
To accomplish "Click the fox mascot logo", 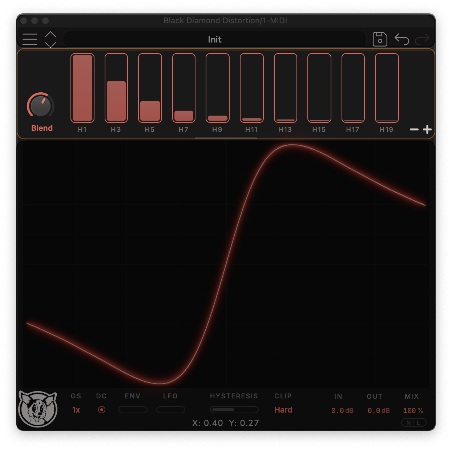I will 38,409.
